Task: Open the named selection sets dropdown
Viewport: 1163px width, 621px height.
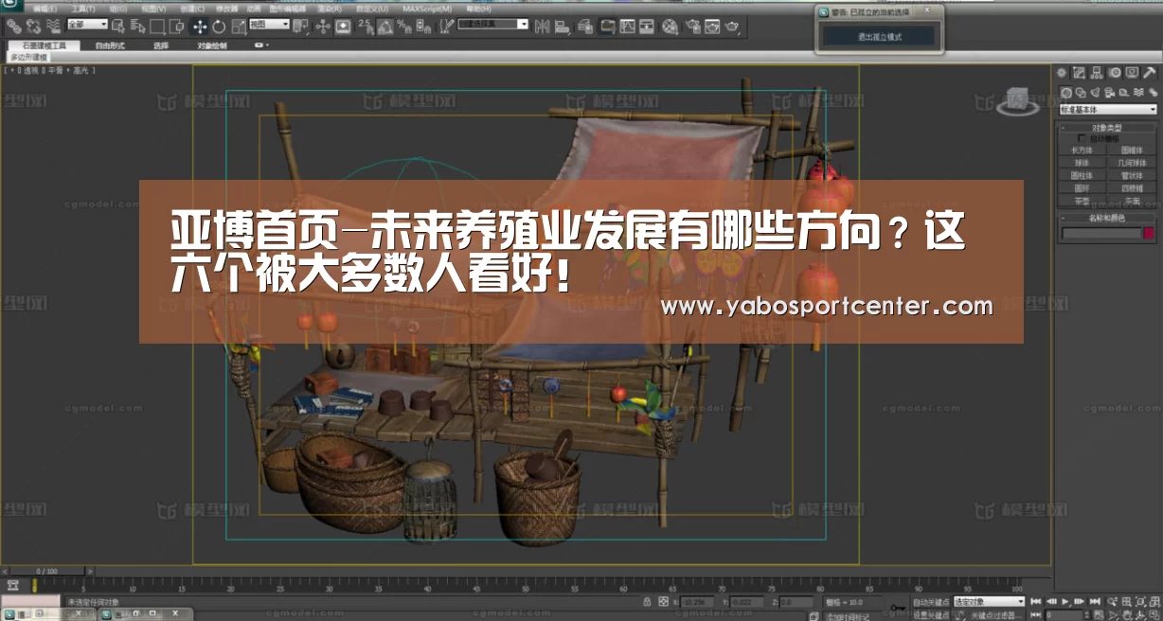Action: (x=492, y=25)
